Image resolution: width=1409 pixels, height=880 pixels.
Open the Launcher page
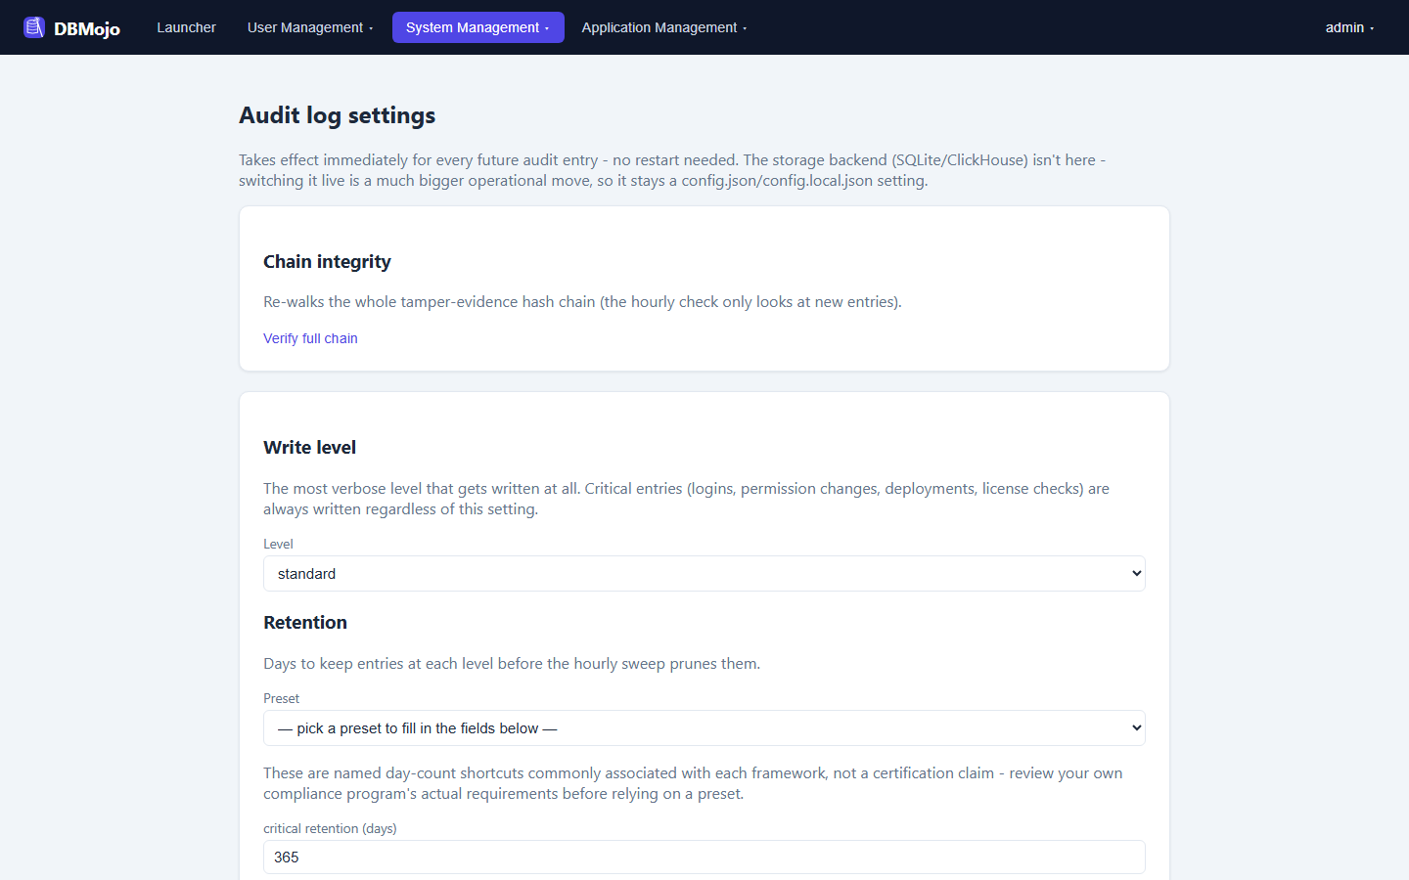coord(186,27)
